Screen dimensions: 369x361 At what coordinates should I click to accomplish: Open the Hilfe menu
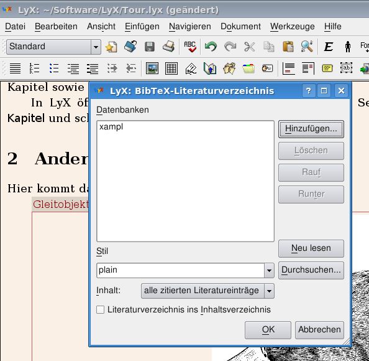(332, 26)
